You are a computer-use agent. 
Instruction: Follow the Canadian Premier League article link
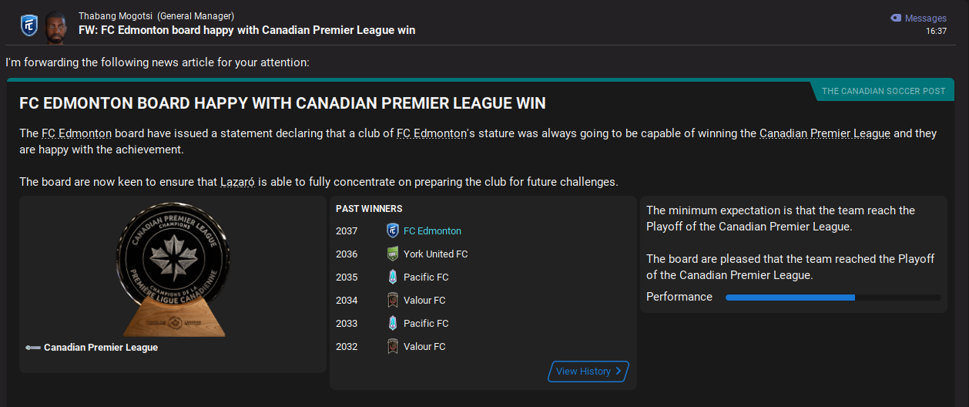click(824, 133)
